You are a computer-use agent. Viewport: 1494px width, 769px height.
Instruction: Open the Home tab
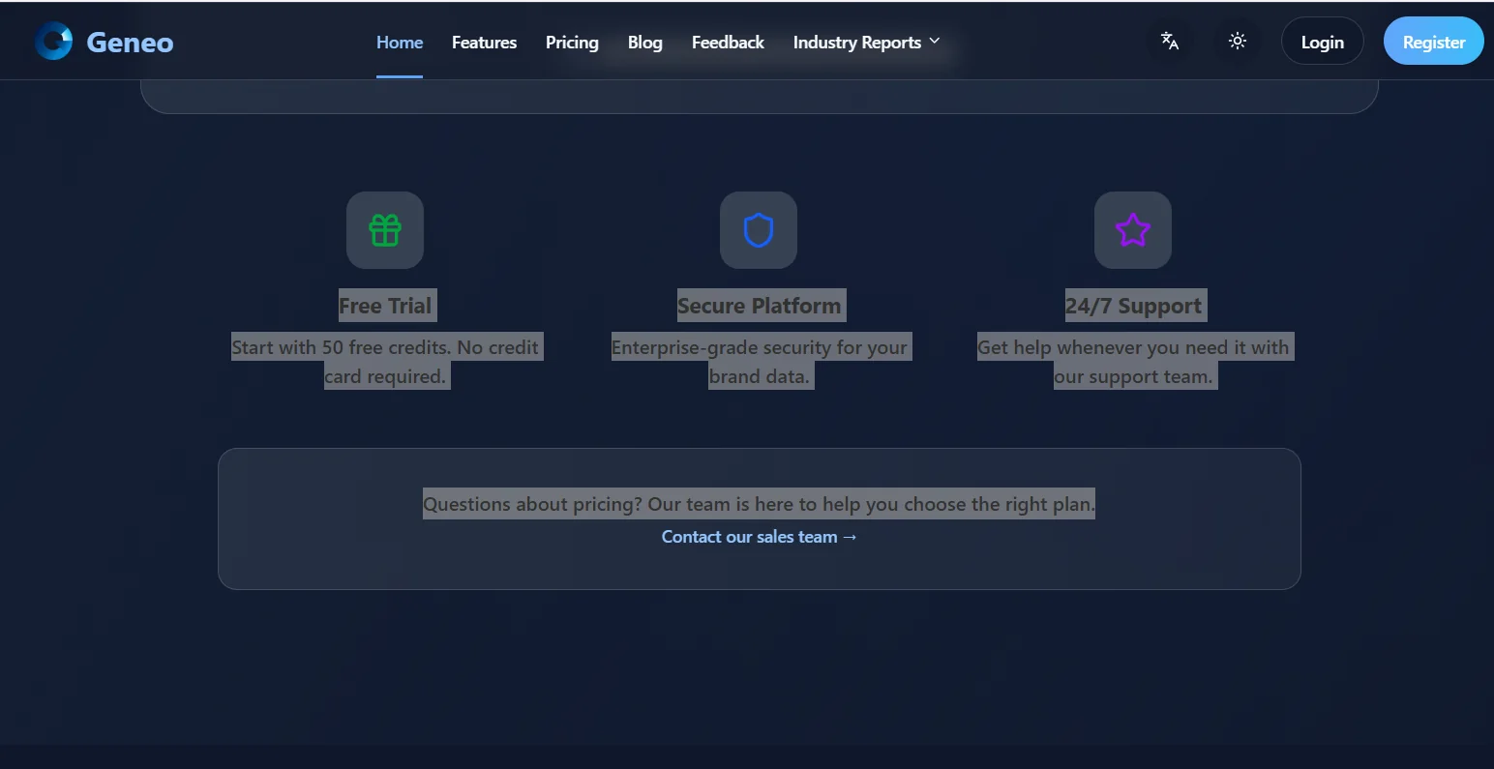[399, 43]
